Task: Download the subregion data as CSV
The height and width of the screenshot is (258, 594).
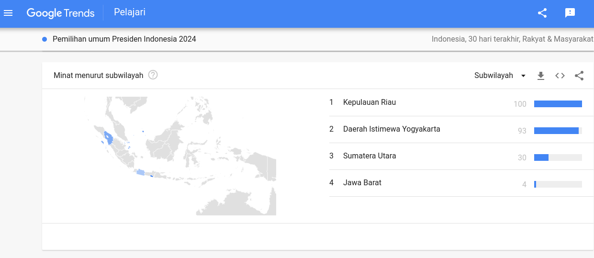Action: pos(541,76)
